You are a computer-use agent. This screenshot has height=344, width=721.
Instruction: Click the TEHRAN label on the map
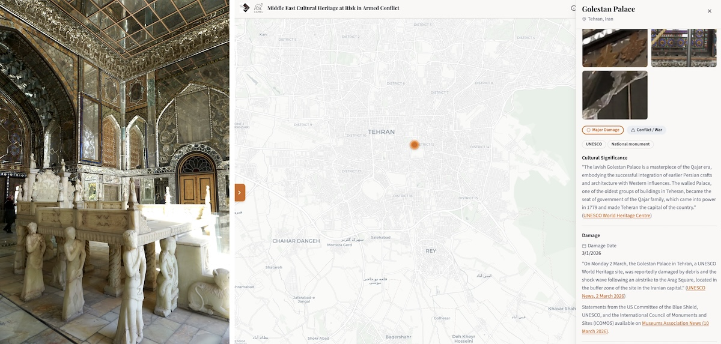tap(382, 132)
